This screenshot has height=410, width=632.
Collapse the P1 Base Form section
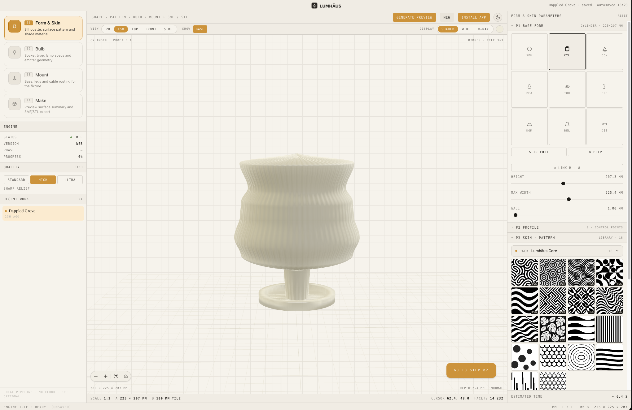click(567, 26)
